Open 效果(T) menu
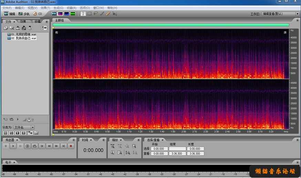This screenshot has width=301, height=178. 45,8
